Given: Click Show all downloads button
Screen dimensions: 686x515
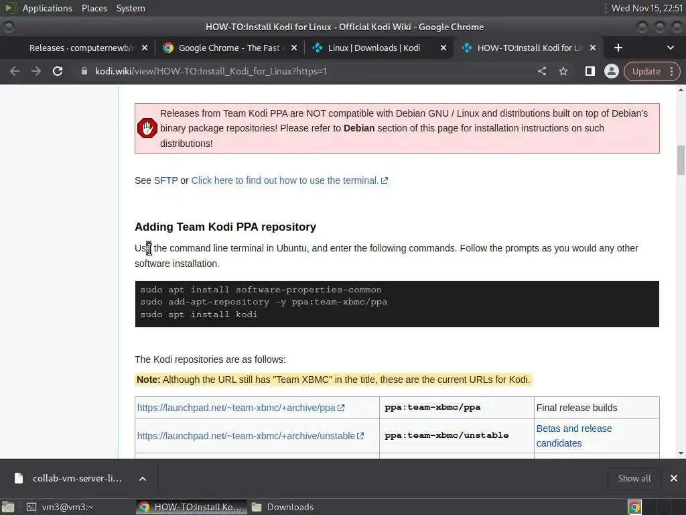Looking at the screenshot, I should [634, 478].
